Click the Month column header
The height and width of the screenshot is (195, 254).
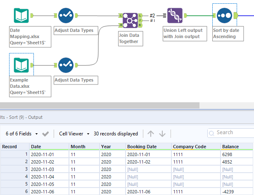point(84,147)
